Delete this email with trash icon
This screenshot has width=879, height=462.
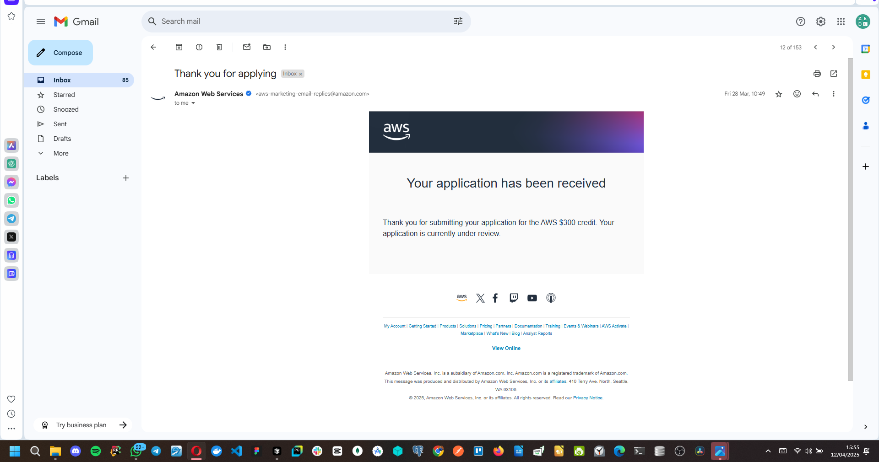pos(219,47)
